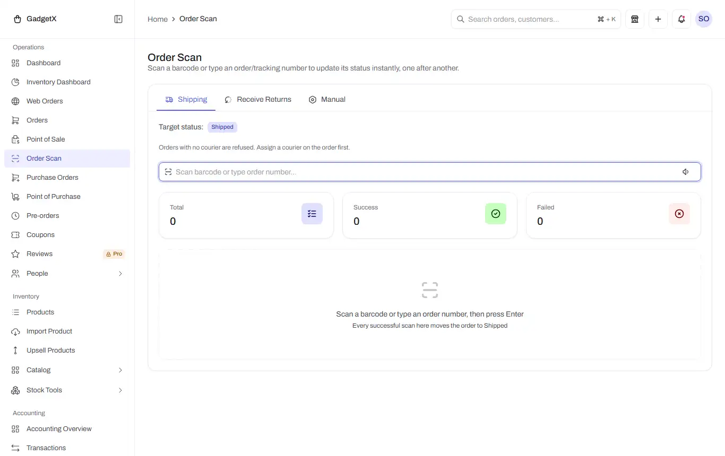Open the SO user avatar menu
The image size is (725, 456).
[704, 19]
